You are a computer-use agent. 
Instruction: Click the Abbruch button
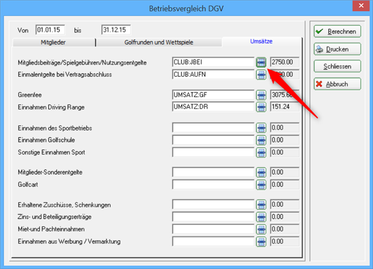tap(337, 84)
